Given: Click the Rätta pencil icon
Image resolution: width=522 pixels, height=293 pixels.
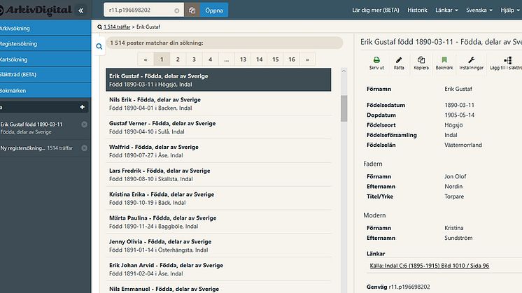Looking at the screenshot, I should pyautogui.click(x=399, y=63).
